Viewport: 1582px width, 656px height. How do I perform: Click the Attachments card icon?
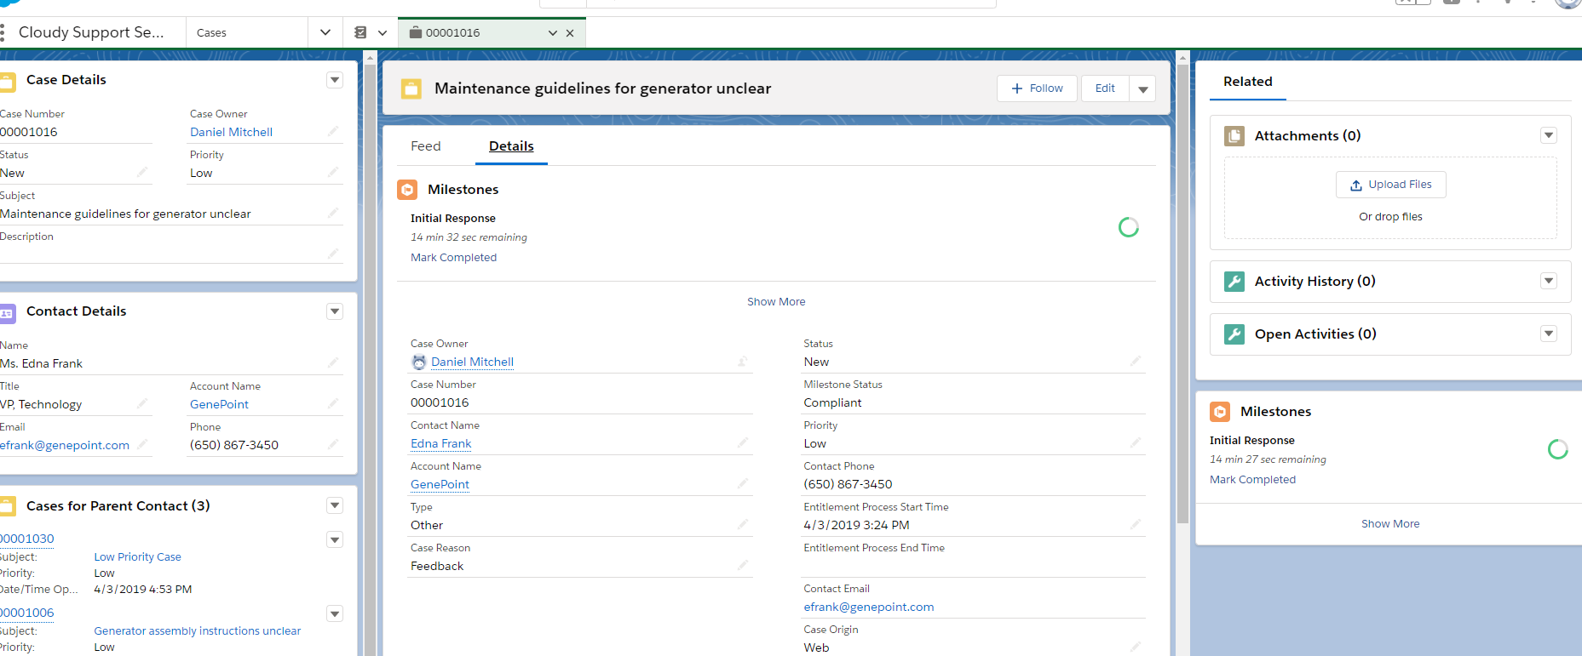(1234, 136)
